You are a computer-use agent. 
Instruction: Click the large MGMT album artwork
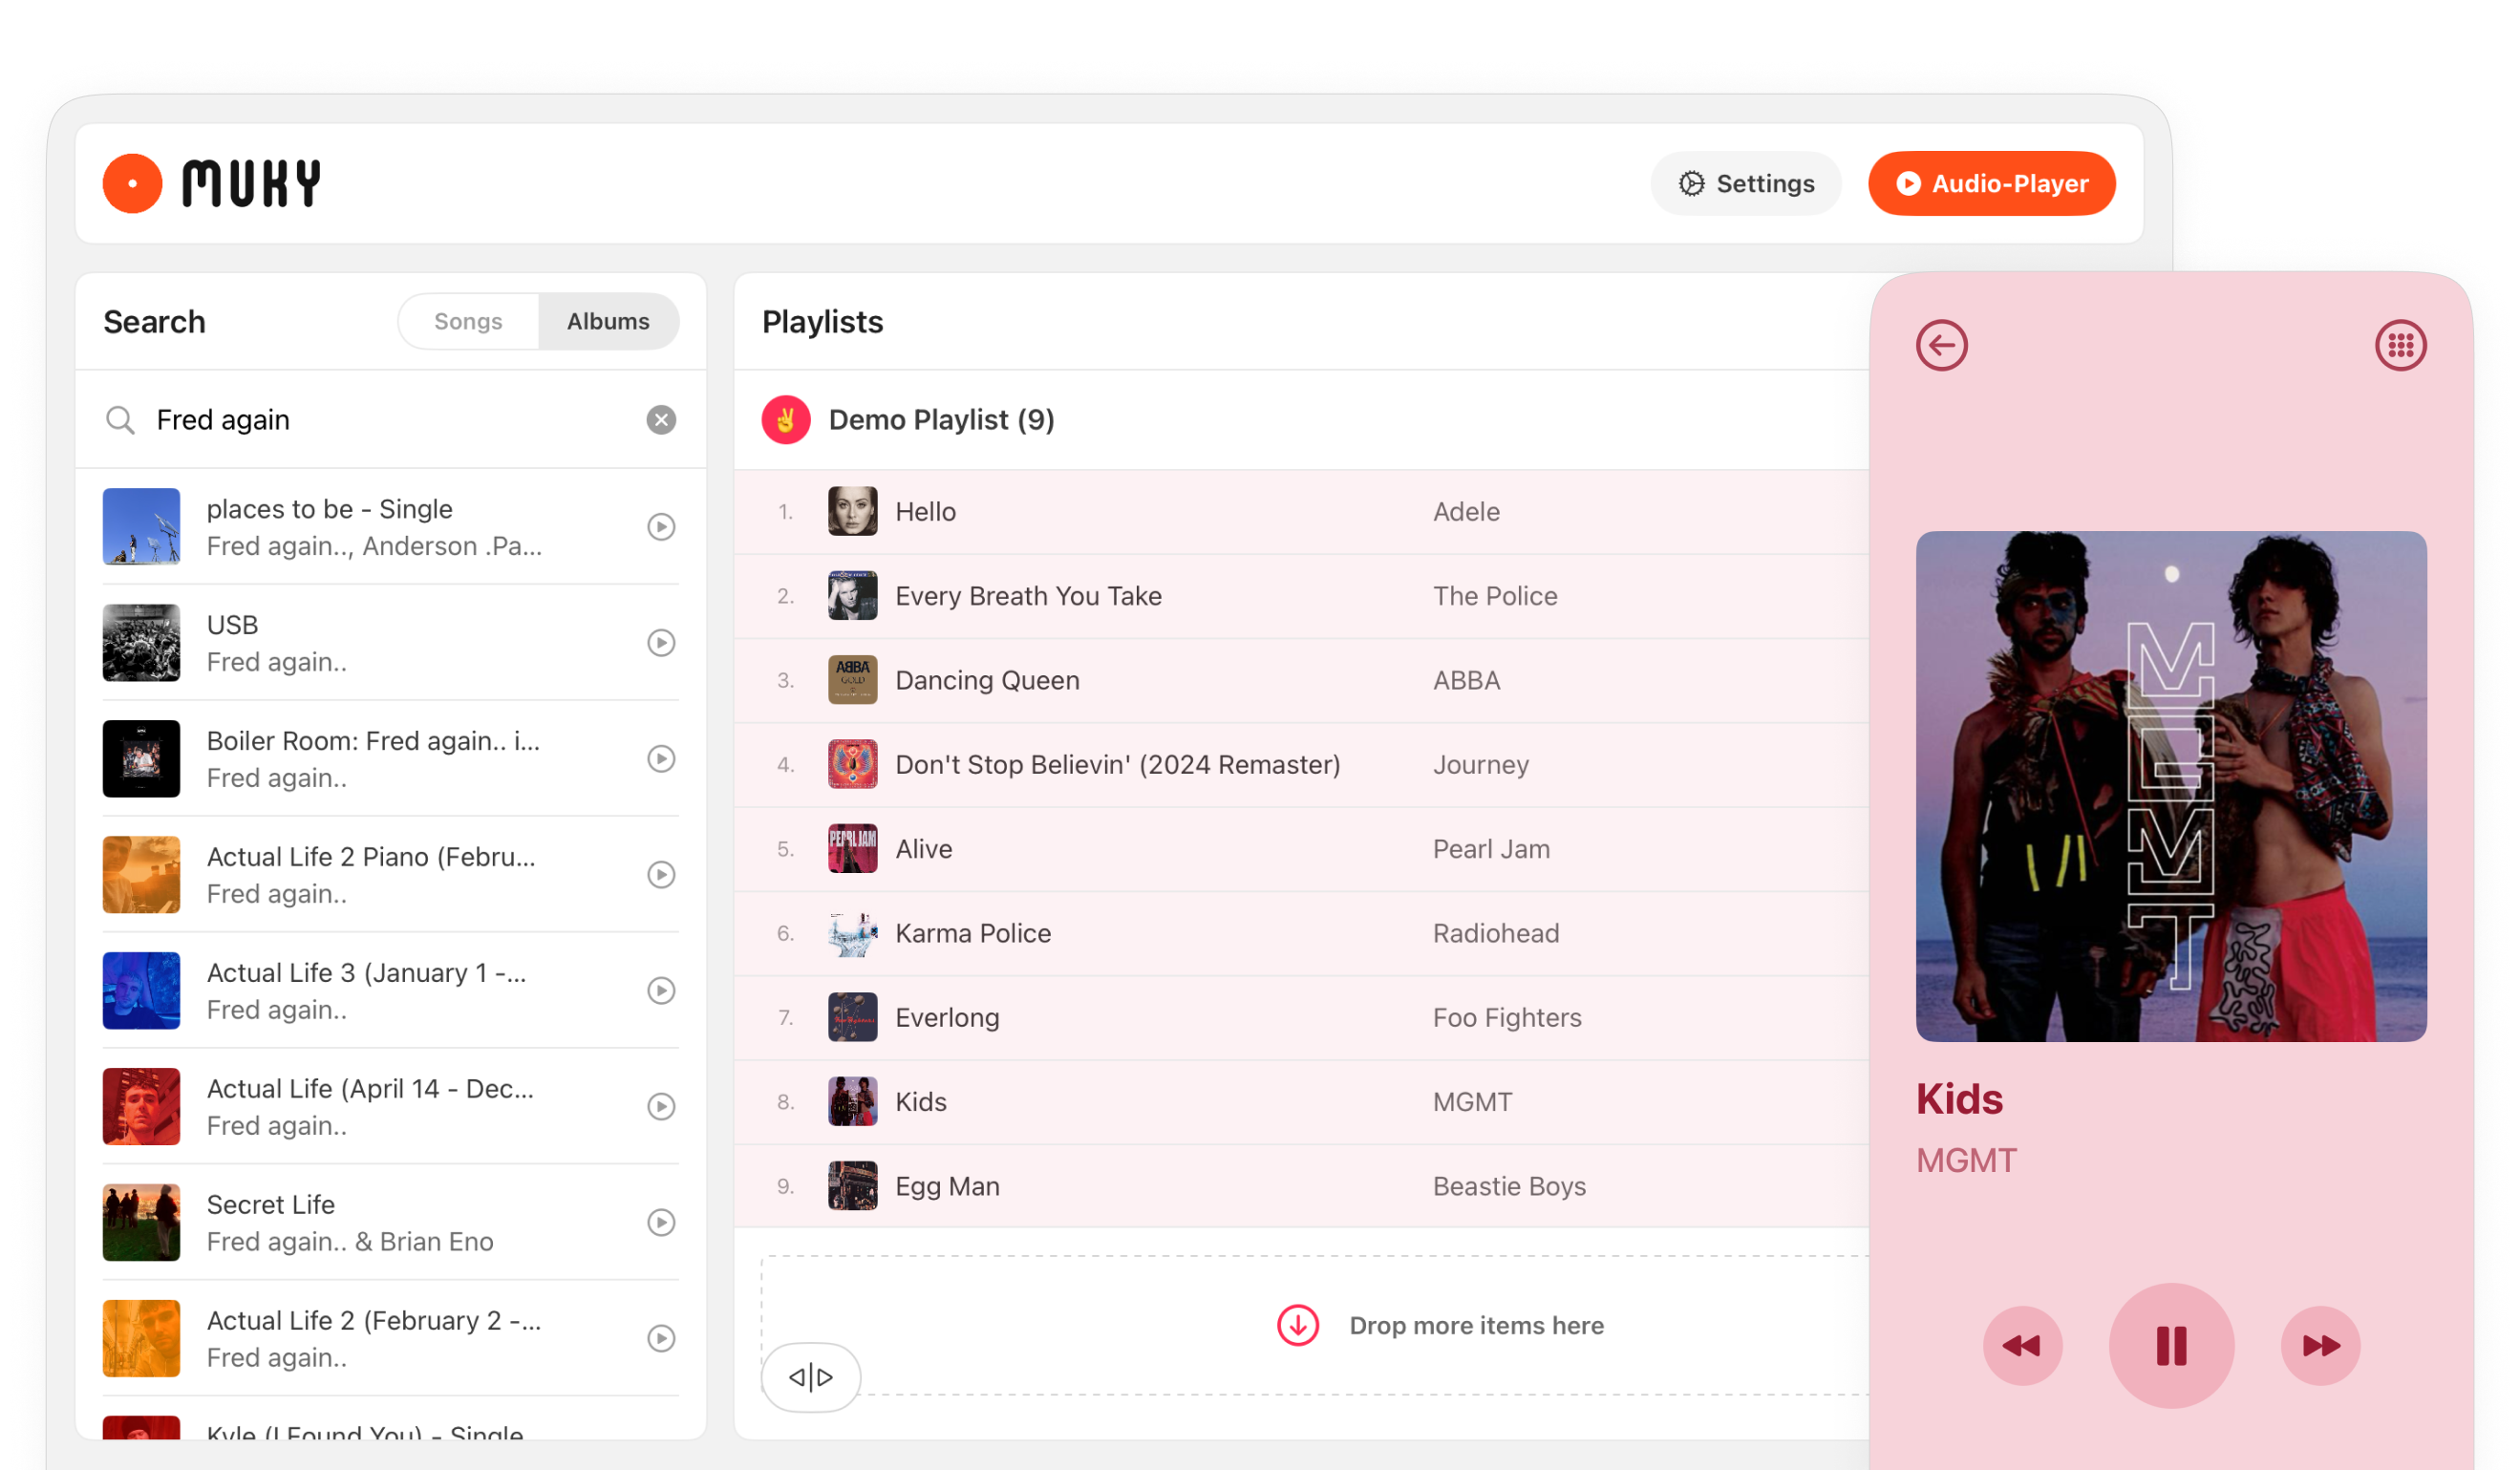click(2172, 787)
